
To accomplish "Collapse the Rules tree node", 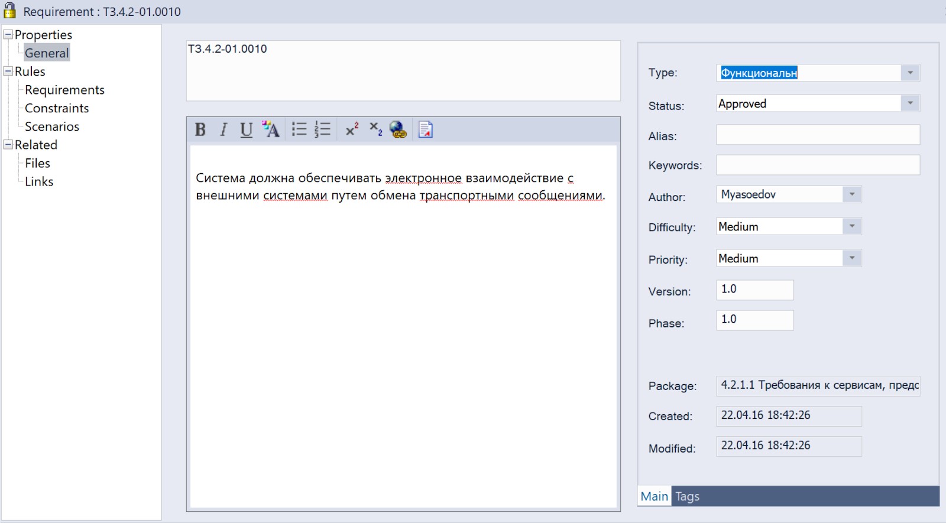I will pyautogui.click(x=8, y=71).
